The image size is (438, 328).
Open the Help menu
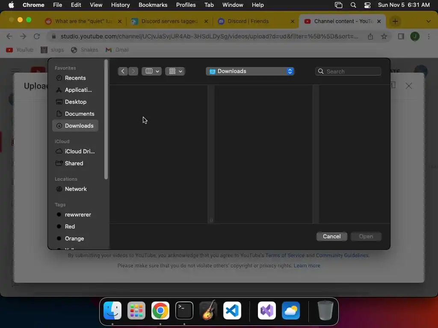[x=257, y=5]
